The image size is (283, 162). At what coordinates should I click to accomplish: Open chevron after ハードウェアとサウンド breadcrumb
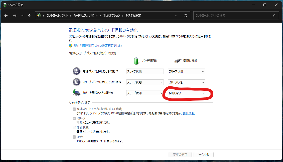tap(100, 16)
